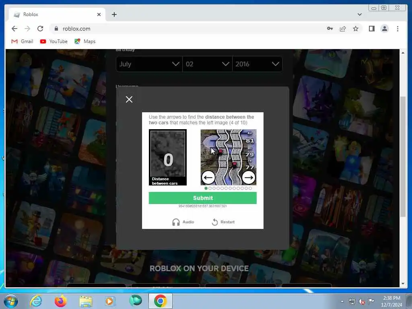Click the headphones icon beside Audio
This screenshot has width=412, height=309.
coord(176,222)
